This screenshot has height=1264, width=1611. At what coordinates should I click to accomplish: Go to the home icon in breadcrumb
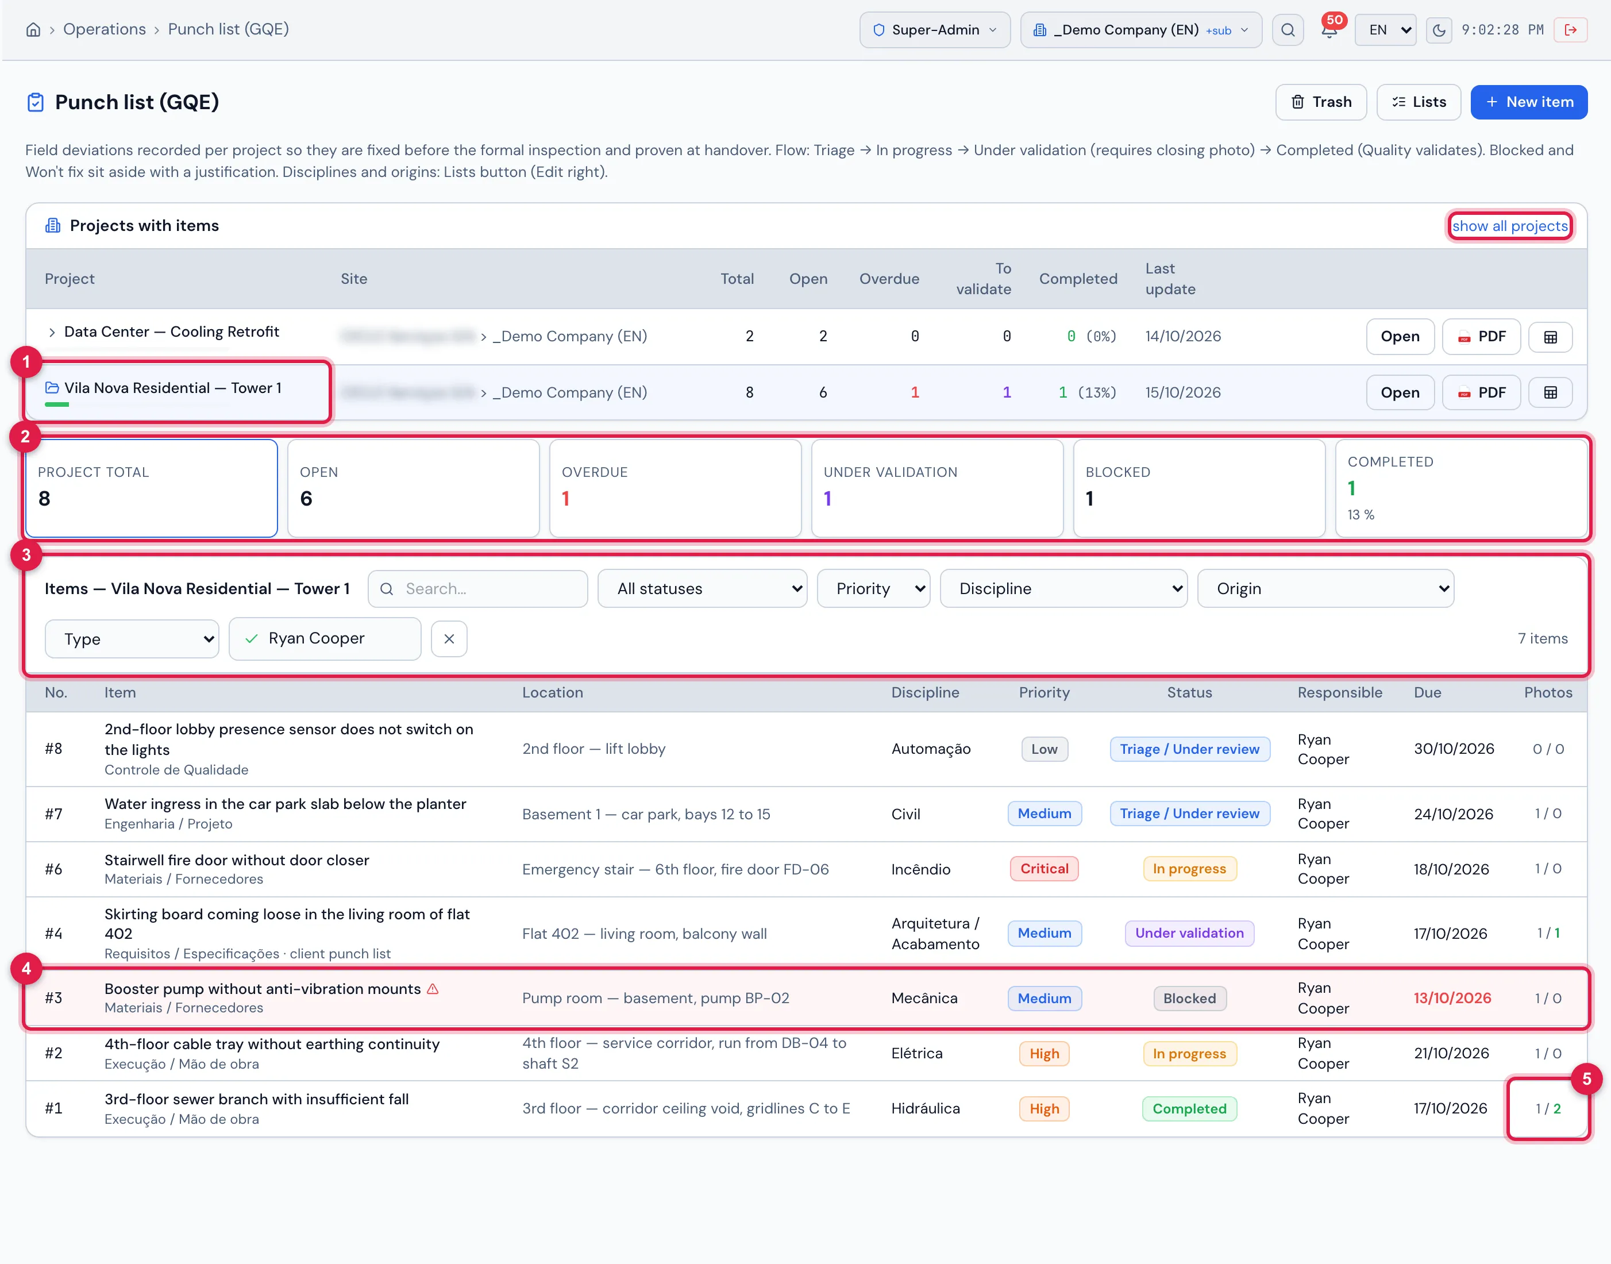33,30
